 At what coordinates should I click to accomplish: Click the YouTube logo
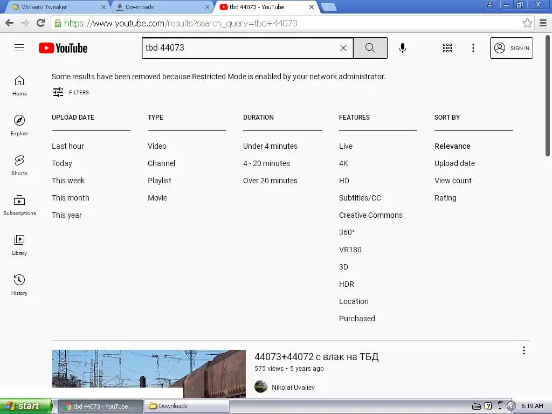[63, 48]
